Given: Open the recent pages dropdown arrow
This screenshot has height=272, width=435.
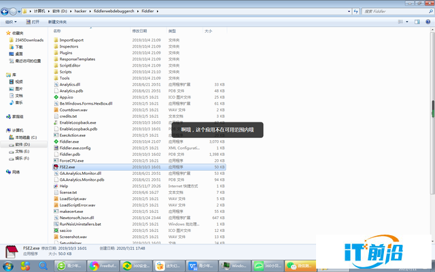Looking at the screenshot, I should tap(19, 12).
